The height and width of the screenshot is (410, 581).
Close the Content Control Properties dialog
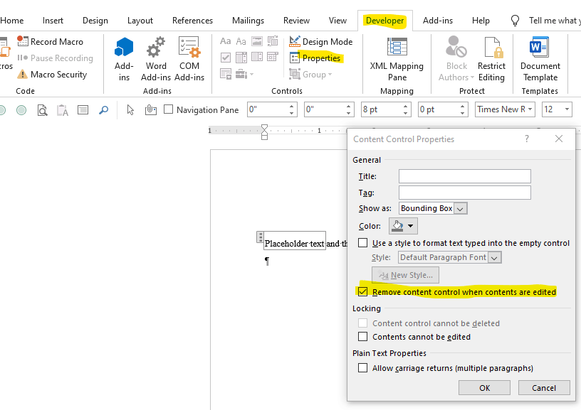tap(559, 139)
